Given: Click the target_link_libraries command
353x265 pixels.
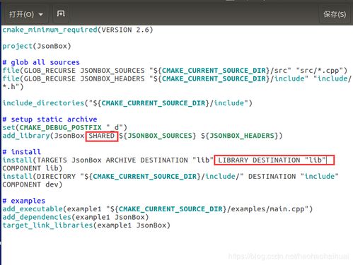Looking at the screenshot, I should coord(47,225).
